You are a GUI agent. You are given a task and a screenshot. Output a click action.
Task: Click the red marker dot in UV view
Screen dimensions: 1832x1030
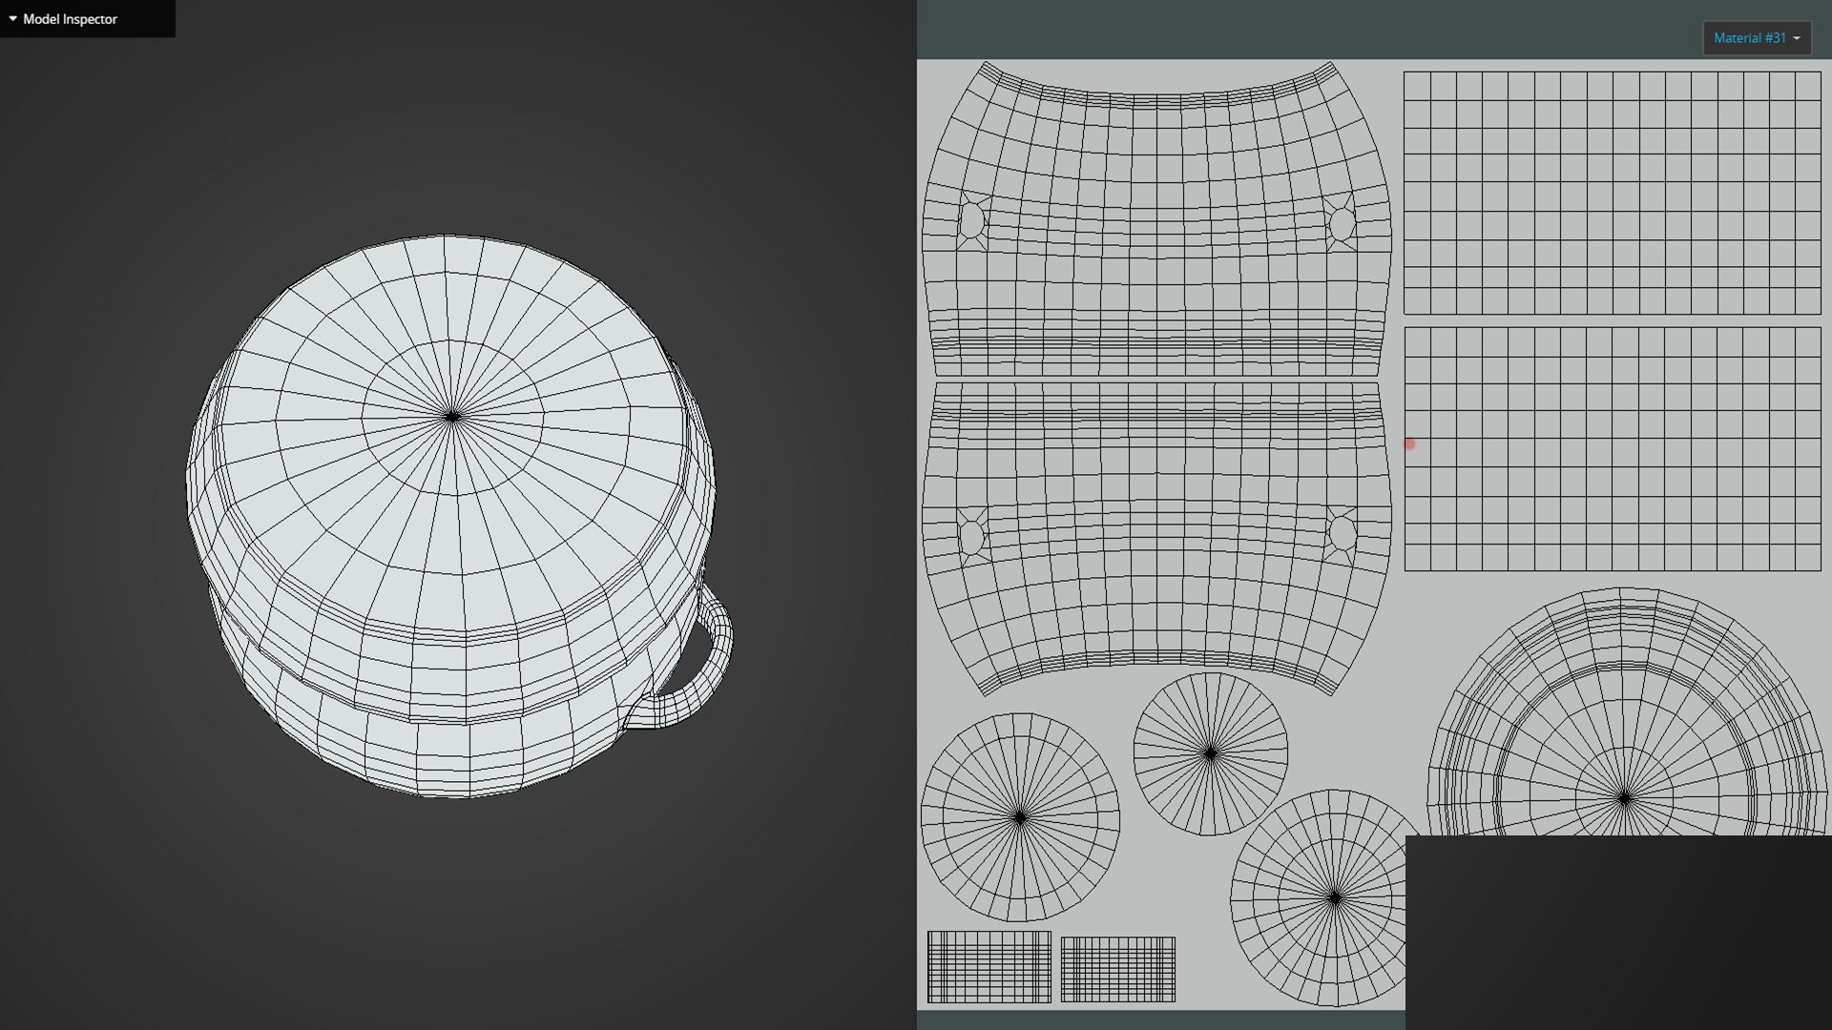[x=1409, y=443]
